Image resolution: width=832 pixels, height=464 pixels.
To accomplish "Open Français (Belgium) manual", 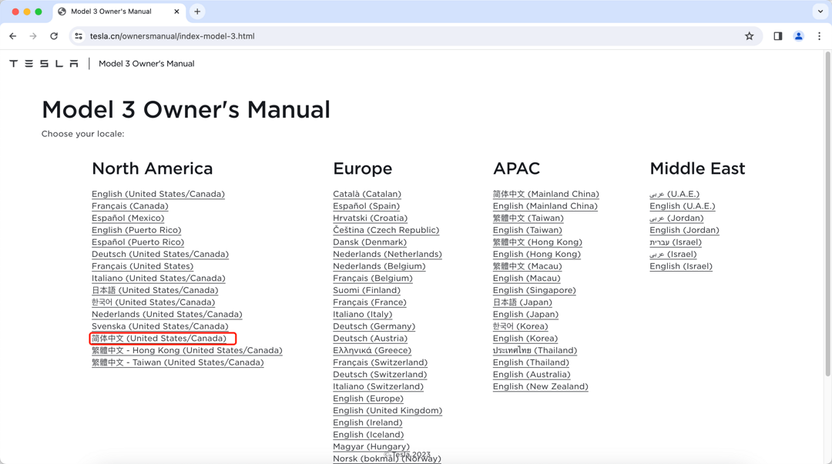I will (x=373, y=279).
